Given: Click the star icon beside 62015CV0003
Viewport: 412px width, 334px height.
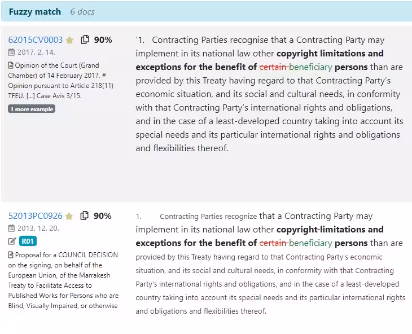Looking at the screenshot, I should click(x=69, y=40).
